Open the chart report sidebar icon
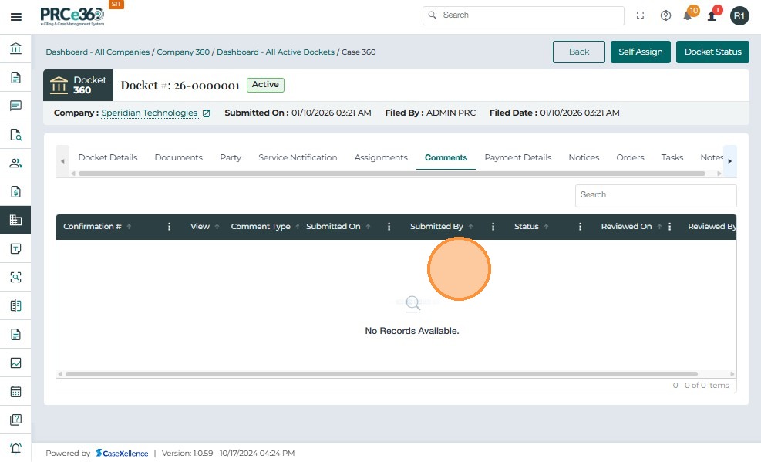 15,363
